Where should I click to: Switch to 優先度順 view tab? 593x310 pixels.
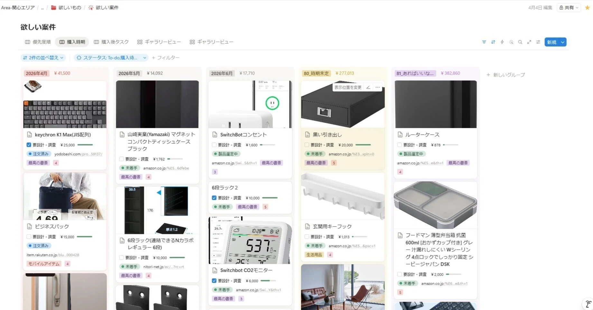38,42
